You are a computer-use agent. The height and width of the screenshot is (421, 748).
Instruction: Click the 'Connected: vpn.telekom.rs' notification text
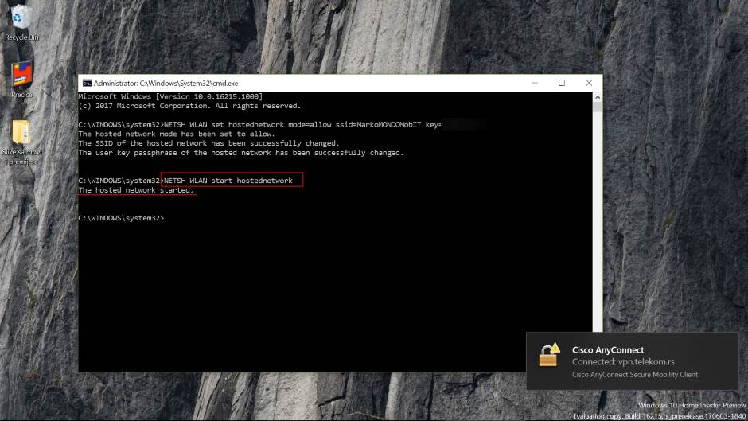click(621, 362)
